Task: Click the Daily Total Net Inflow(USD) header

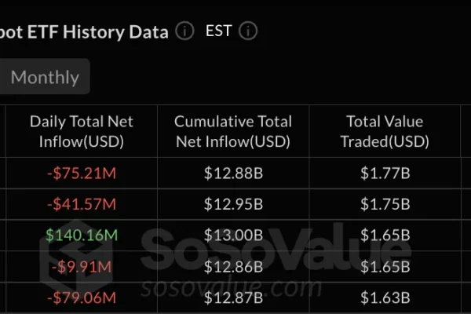Action: (82, 131)
